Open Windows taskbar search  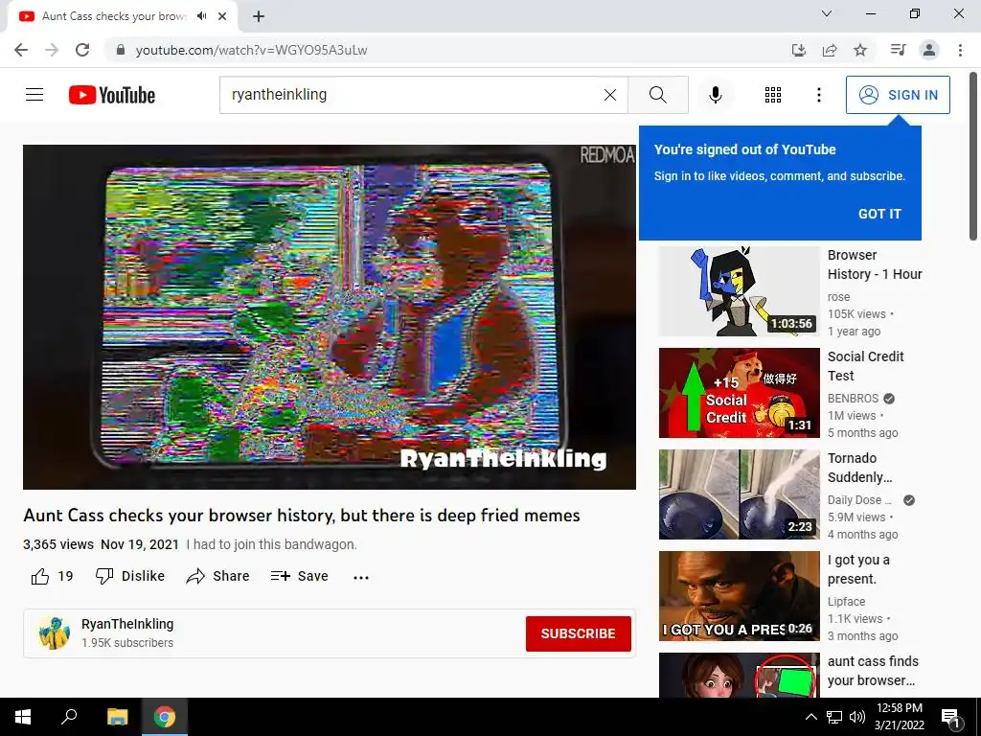[x=69, y=717]
